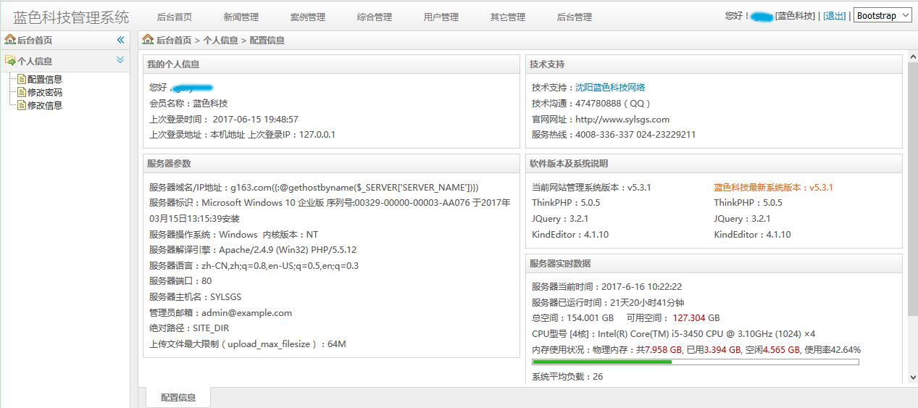The width and height of the screenshot is (918, 408).
Task: Click the breadcrumb home icon
Action: click(x=148, y=40)
